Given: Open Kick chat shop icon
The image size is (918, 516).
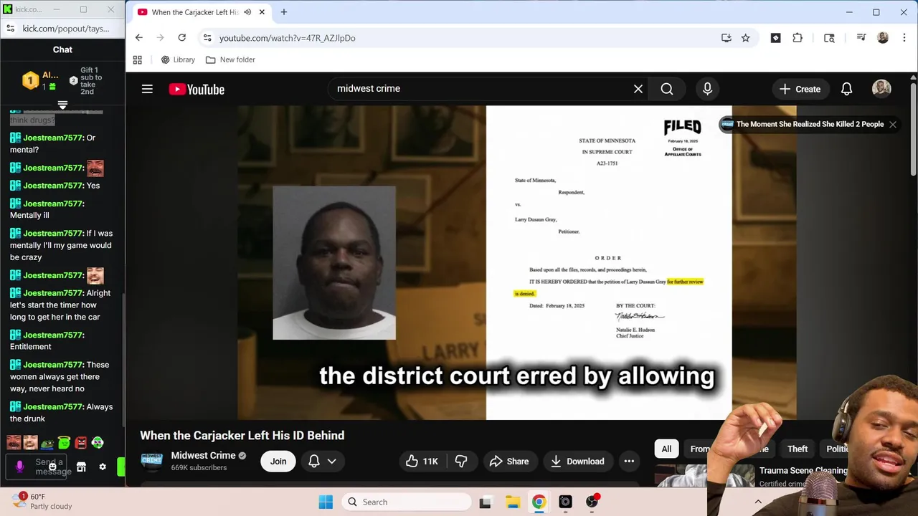Looking at the screenshot, I should [x=81, y=467].
